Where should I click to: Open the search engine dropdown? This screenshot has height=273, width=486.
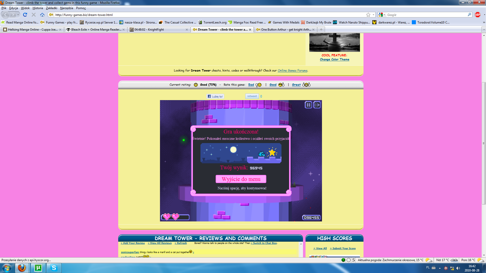click(x=381, y=15)
